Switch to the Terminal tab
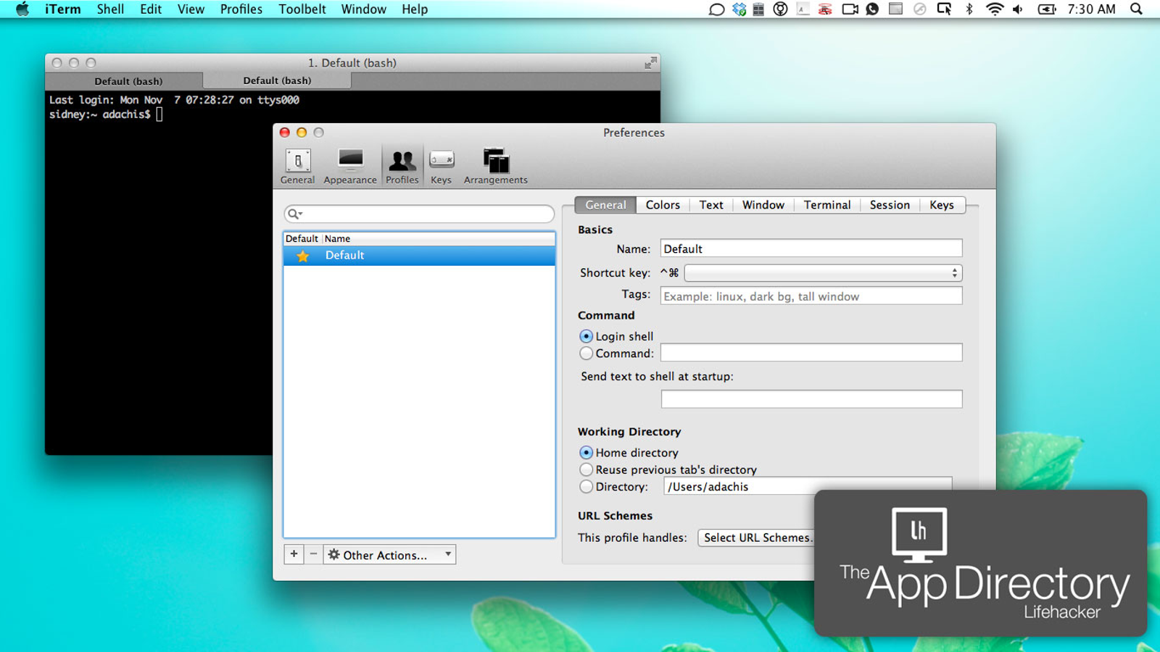 [x=827, y=205]
